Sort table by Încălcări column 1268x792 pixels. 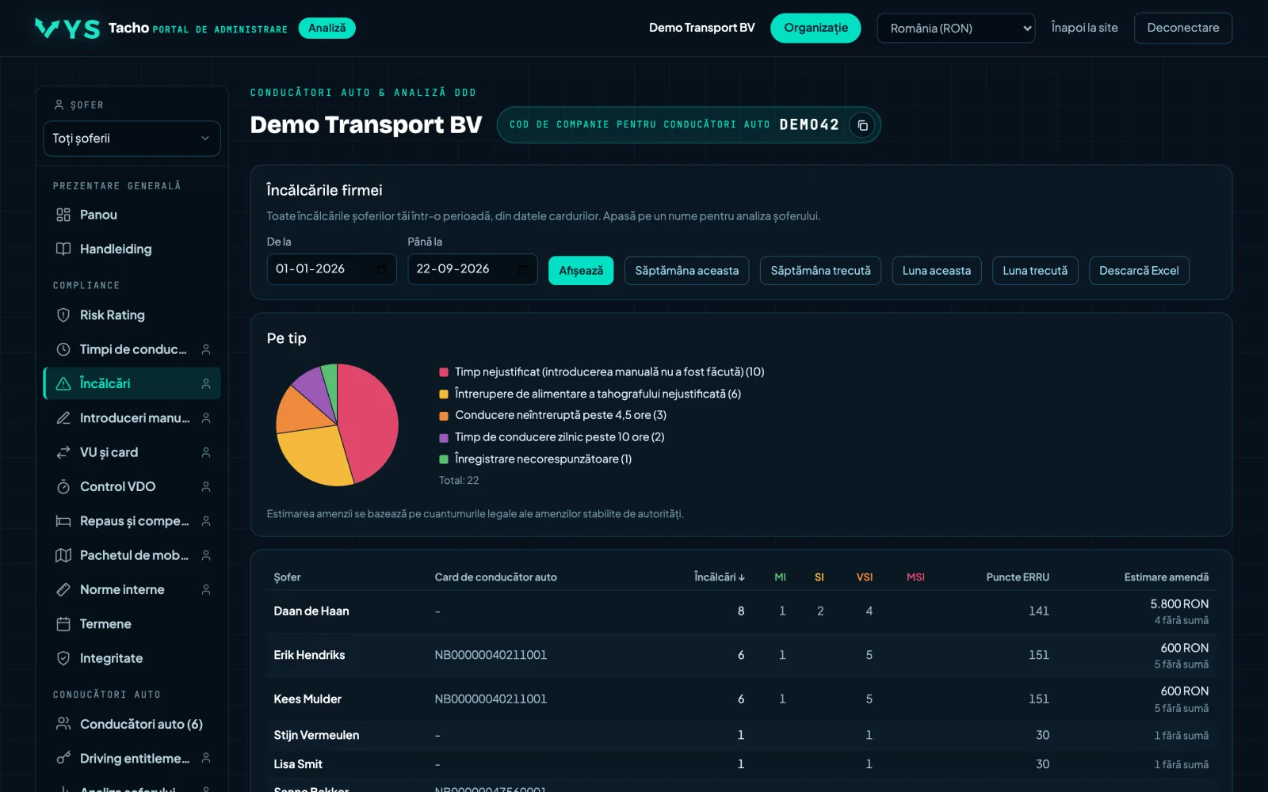(720, 577)
